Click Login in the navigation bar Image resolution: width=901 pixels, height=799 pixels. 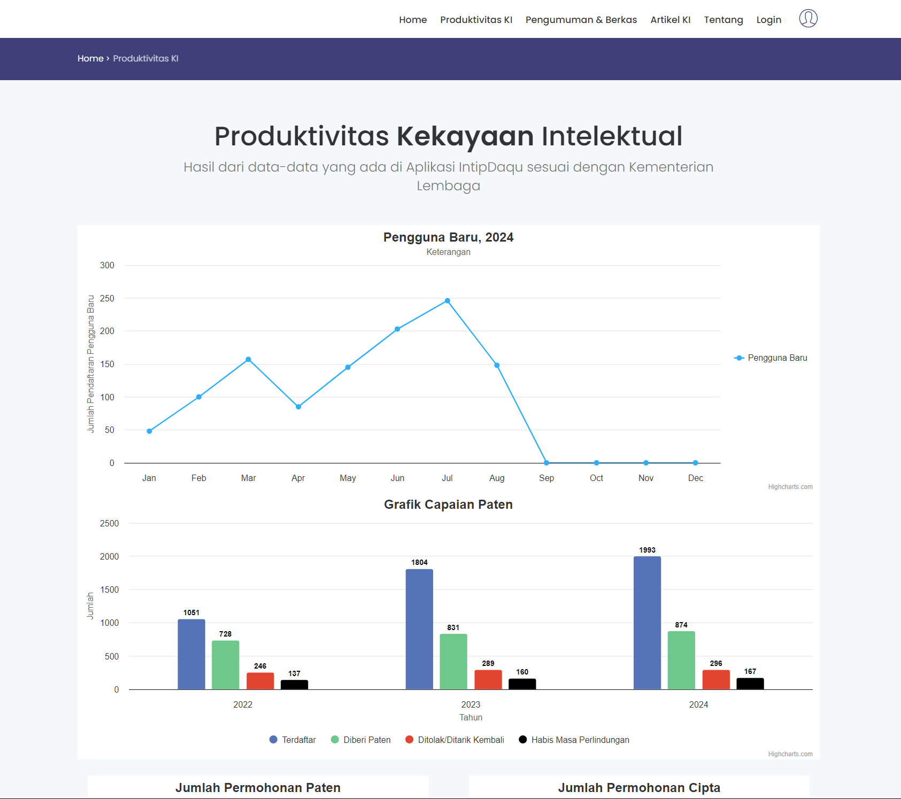769,20
